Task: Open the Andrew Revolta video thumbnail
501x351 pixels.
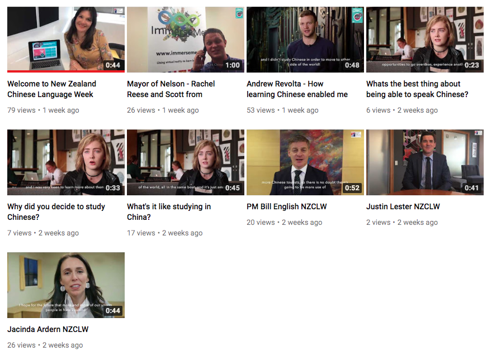Action: point(305,40)
